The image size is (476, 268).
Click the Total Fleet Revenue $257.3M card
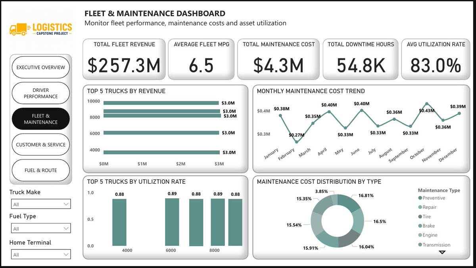(124, 59)
